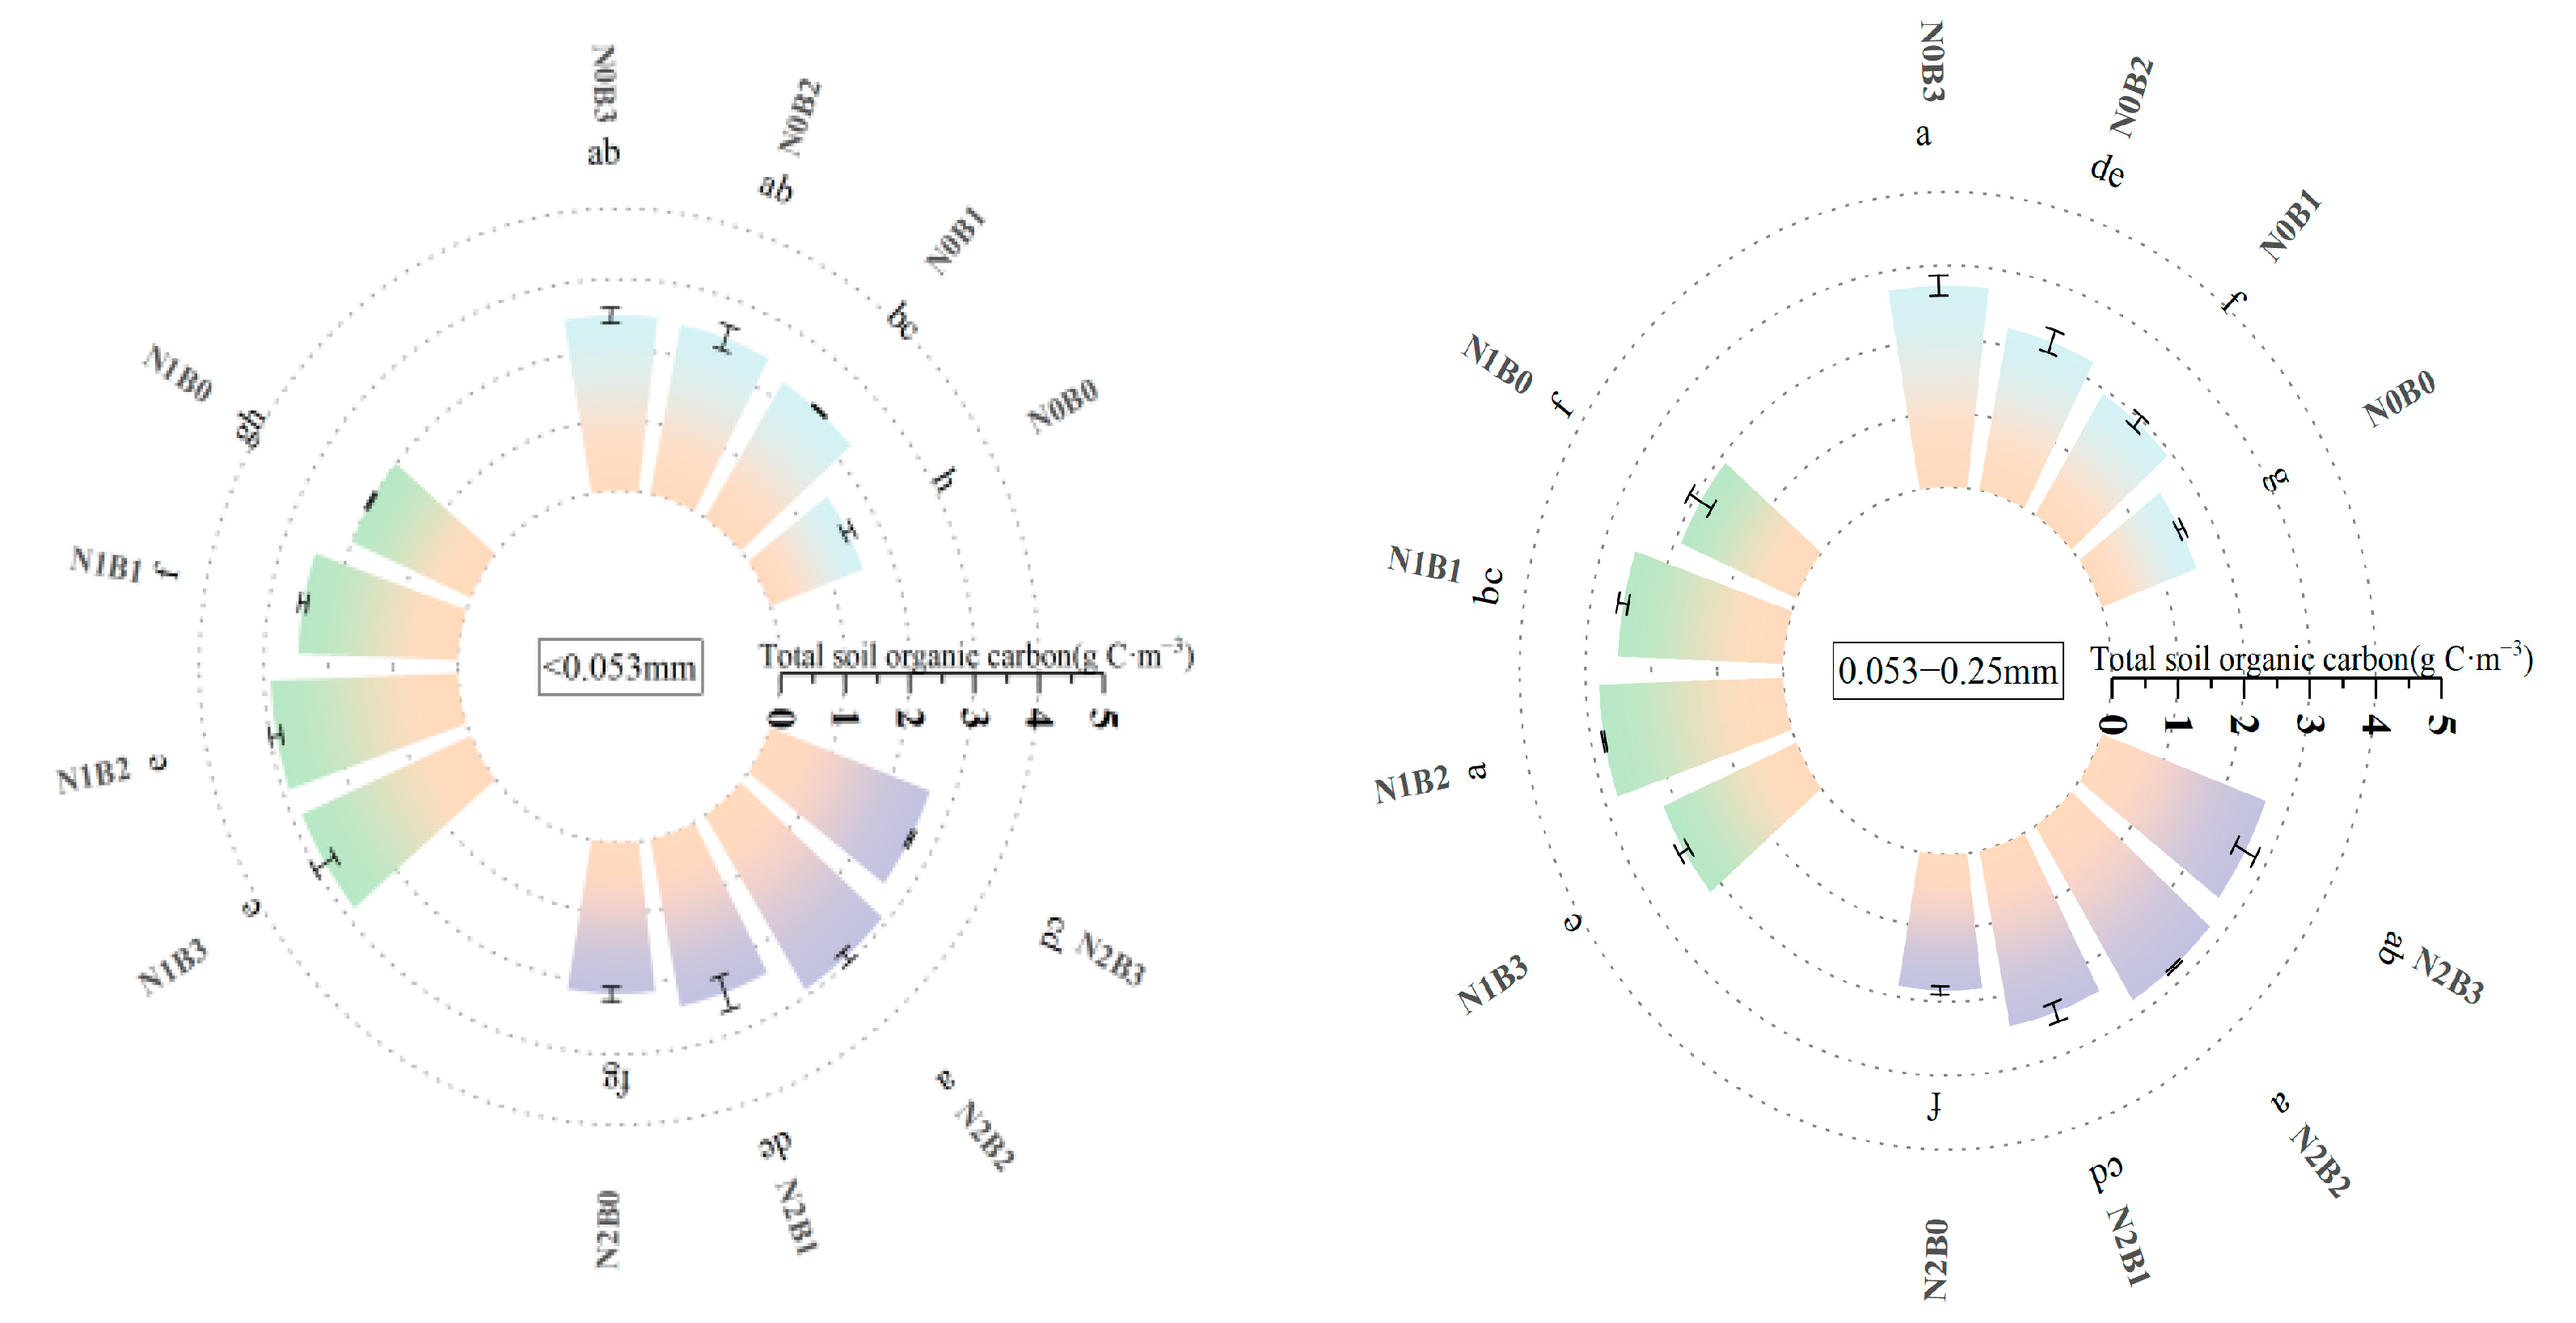Click the 5 tick on left scale axis
Viewport: 2576px width, 1323px height.
coord(1102,718)
